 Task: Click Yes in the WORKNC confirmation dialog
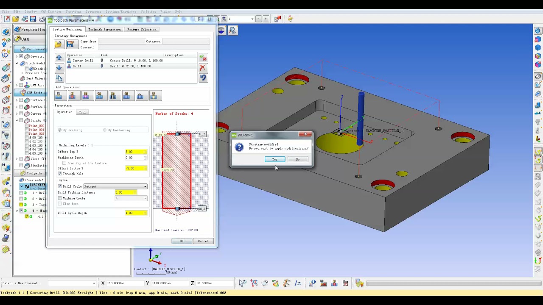275,159
